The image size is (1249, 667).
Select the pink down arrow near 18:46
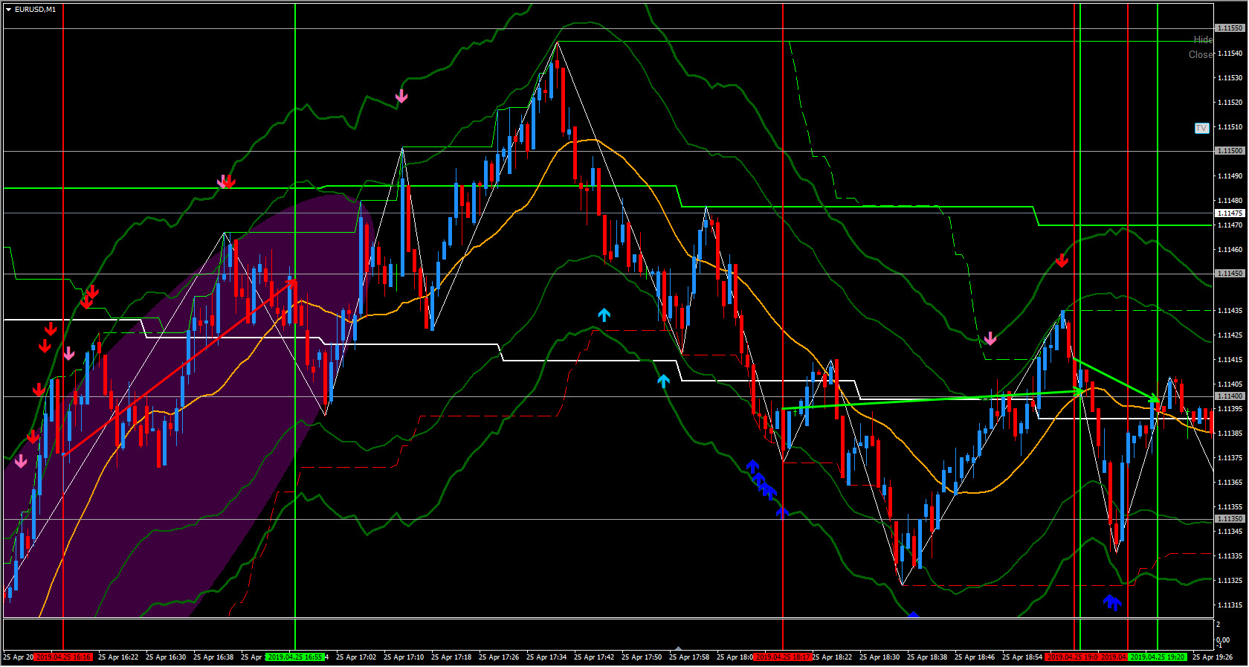(990, 339)
